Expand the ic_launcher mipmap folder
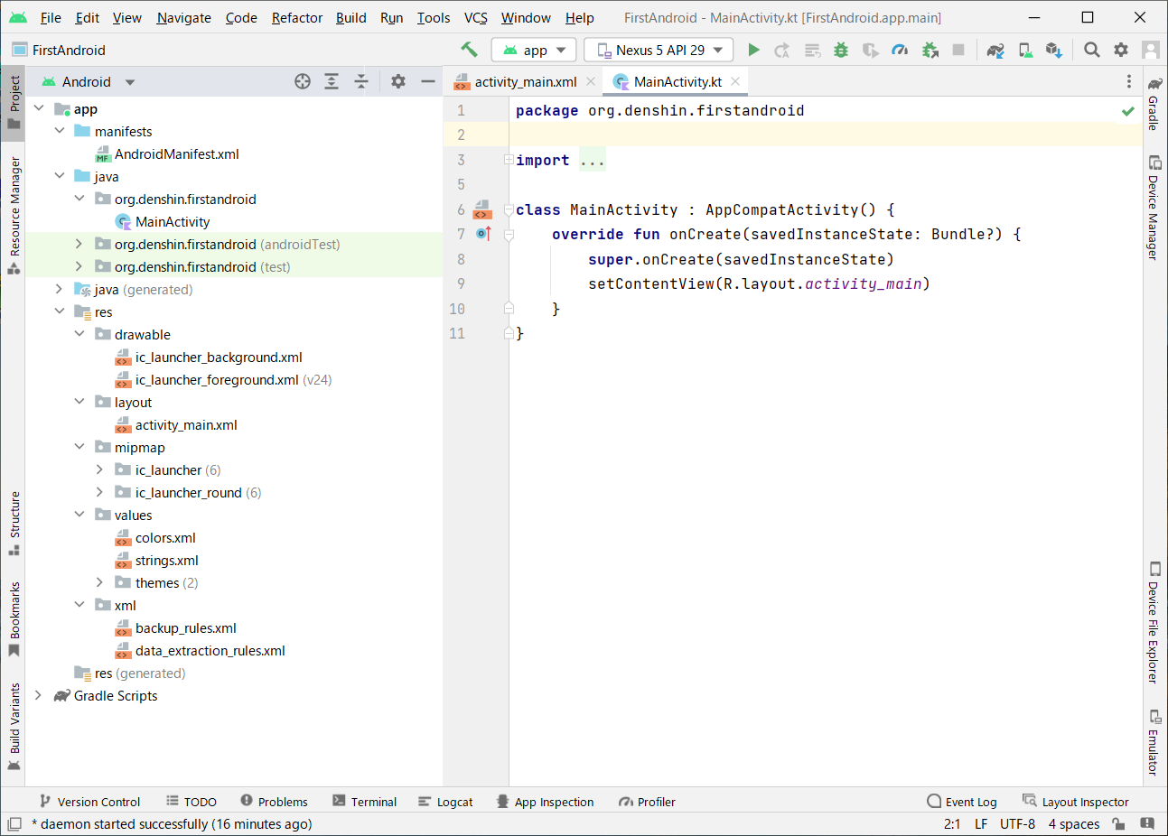 100,469
